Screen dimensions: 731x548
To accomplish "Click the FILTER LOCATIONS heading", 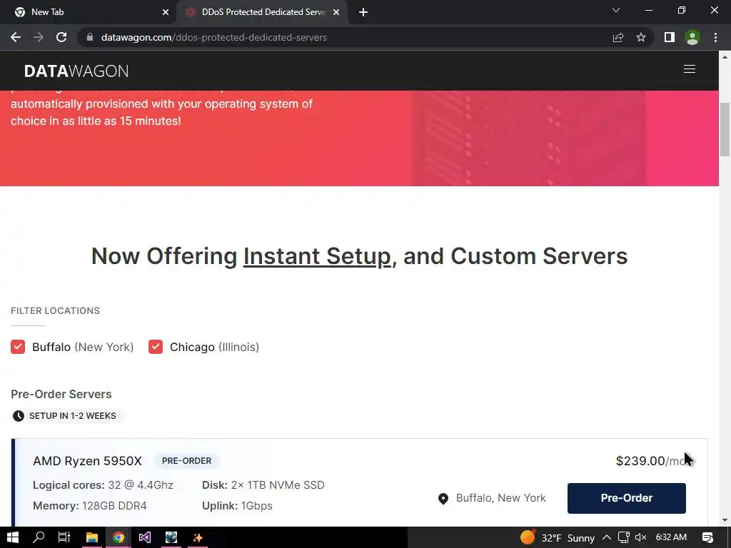I will tap(55, 311).
